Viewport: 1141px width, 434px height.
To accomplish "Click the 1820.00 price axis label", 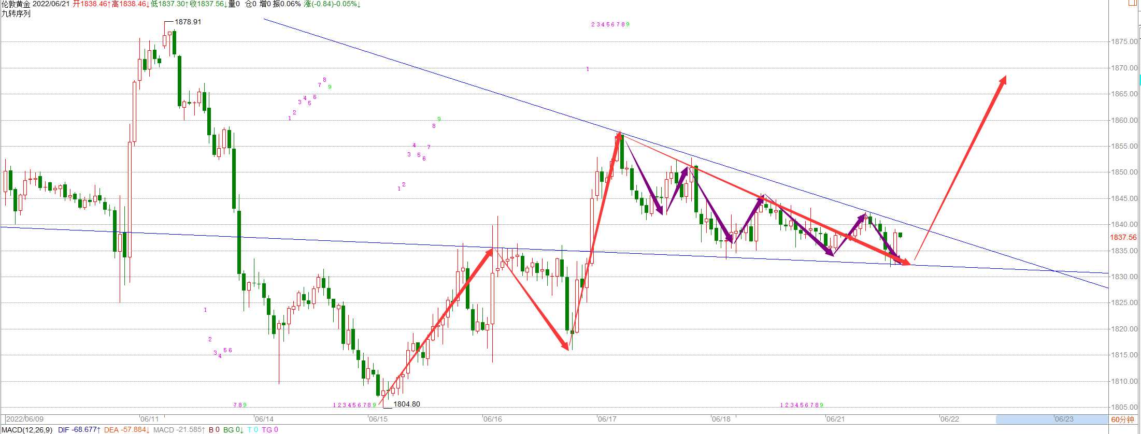I will point(1124,329).
